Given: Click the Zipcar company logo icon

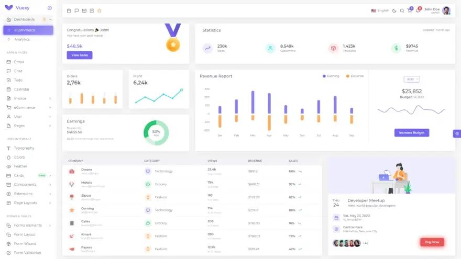Looking at the screenshot, I should click(x=72, y=197).
